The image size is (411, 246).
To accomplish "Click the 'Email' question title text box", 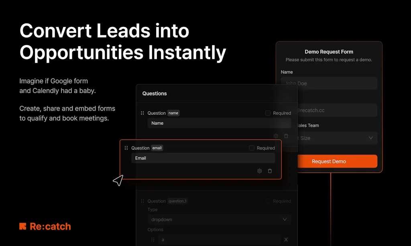I will tap(203, 158).
